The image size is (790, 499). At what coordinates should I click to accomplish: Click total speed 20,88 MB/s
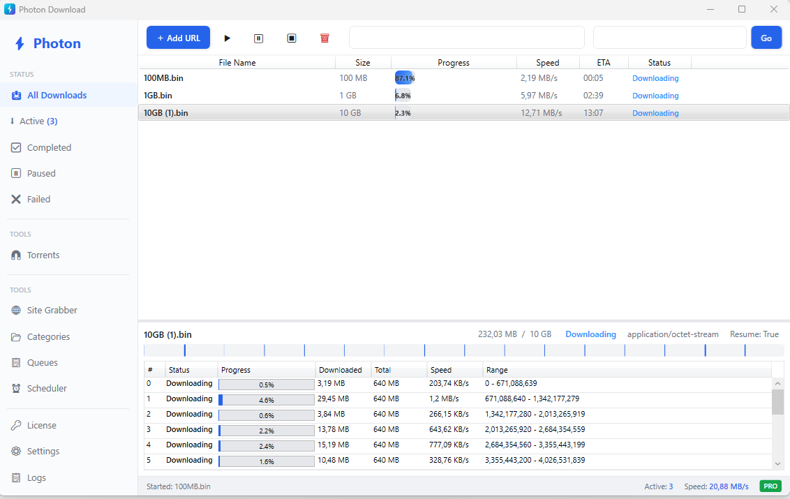coord(729,486)
